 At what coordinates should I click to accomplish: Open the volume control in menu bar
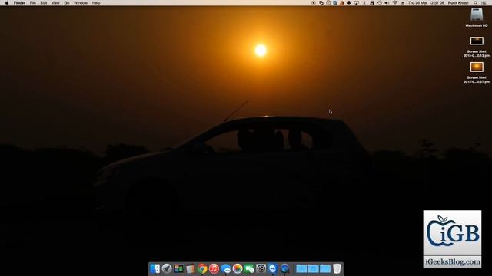[x=387, y=3]
